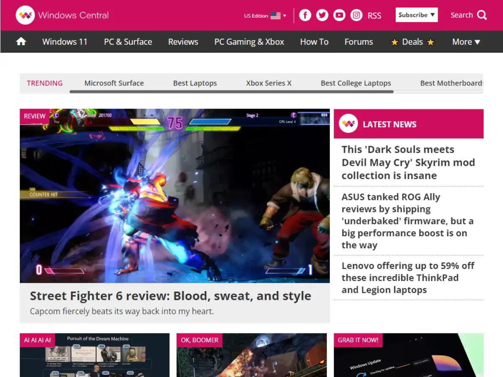
Task: Click the Search magnifier icon
Action: point(482,15)
